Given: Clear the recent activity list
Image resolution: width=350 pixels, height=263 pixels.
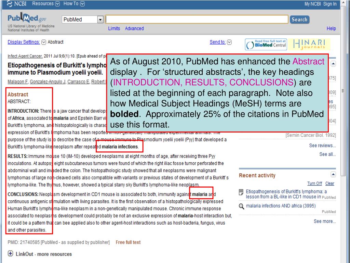Looking at the screenshot, I should coord(330,184).
